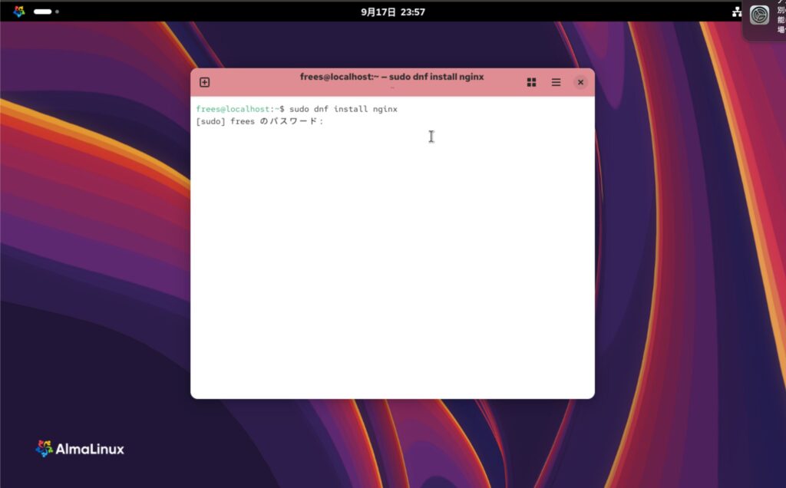Click the green frees@localhost prompt text

point(233,109)
